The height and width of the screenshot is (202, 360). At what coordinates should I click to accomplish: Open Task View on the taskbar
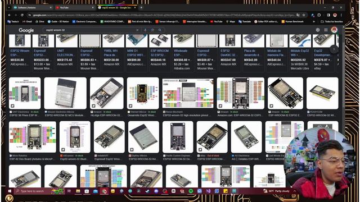(x=69, y=191)
